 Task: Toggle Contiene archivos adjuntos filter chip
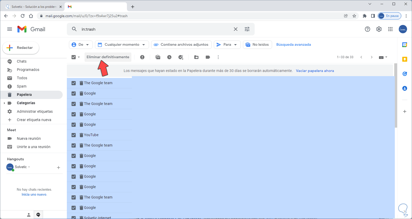[181, 45]
